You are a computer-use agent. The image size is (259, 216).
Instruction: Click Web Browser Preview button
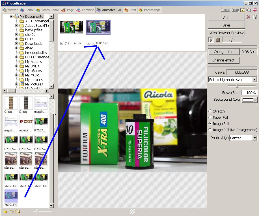(x=226, y=33)
